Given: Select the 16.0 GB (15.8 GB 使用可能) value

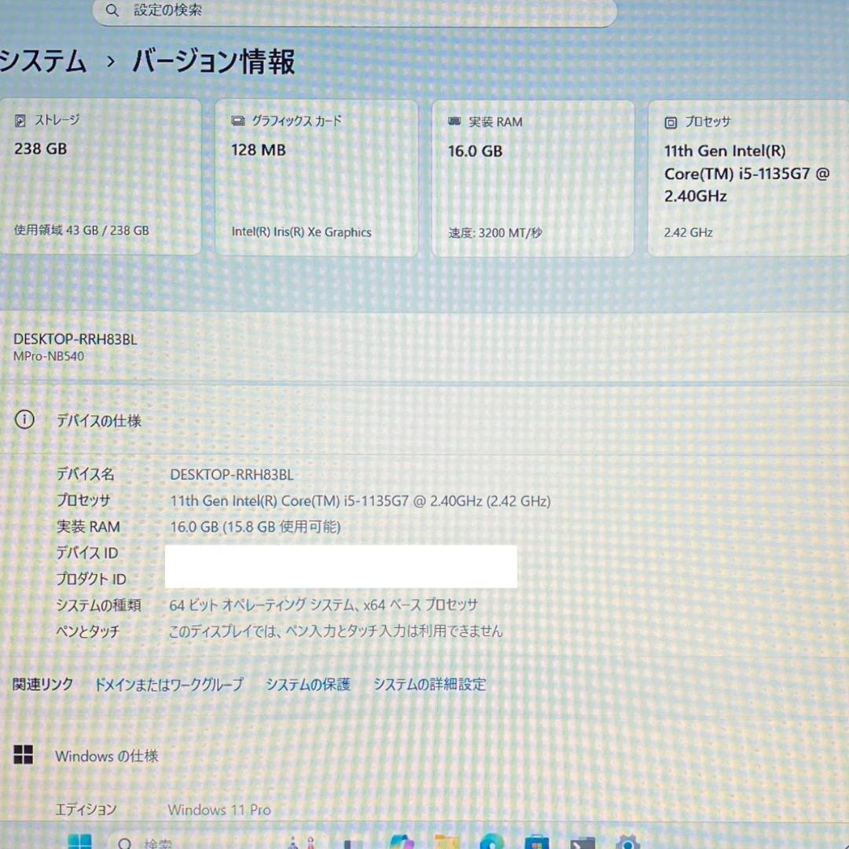Looking at the screenshot, I should coord(255,527).
